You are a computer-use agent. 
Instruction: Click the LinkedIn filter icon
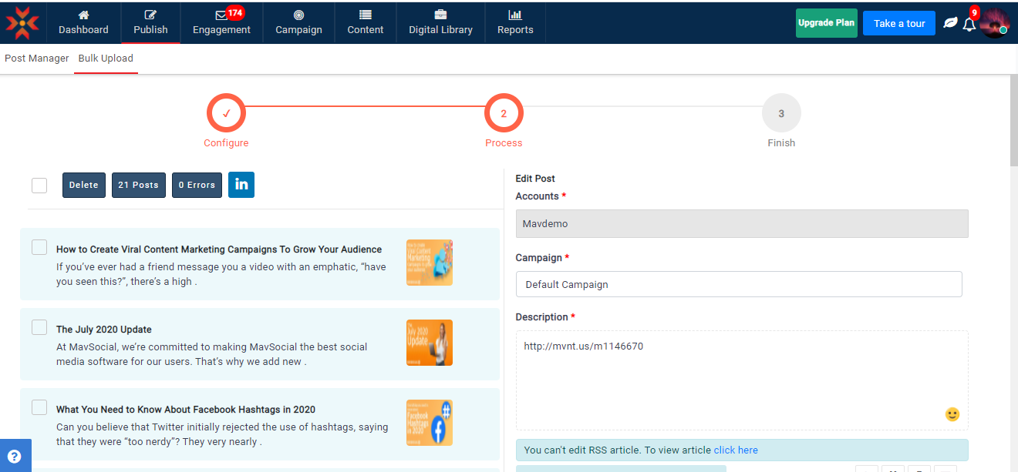pyautogui.click(x=241, y=185)
